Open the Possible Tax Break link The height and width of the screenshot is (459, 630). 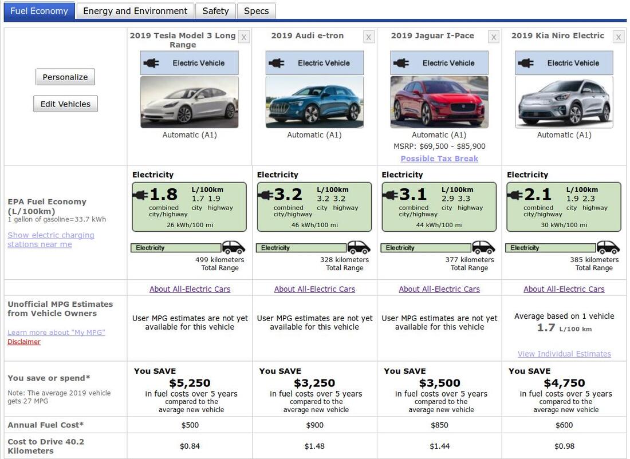coord(439,159)
